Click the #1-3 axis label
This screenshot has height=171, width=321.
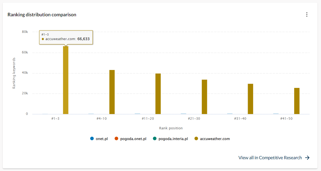coord(55,119)
